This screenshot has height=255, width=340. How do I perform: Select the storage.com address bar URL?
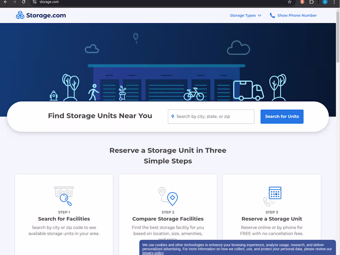tap(49, 2)
